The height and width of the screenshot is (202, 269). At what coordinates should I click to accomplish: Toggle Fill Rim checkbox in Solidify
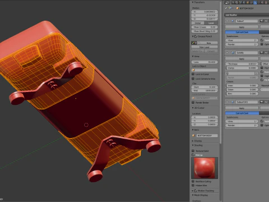[262, 80]
